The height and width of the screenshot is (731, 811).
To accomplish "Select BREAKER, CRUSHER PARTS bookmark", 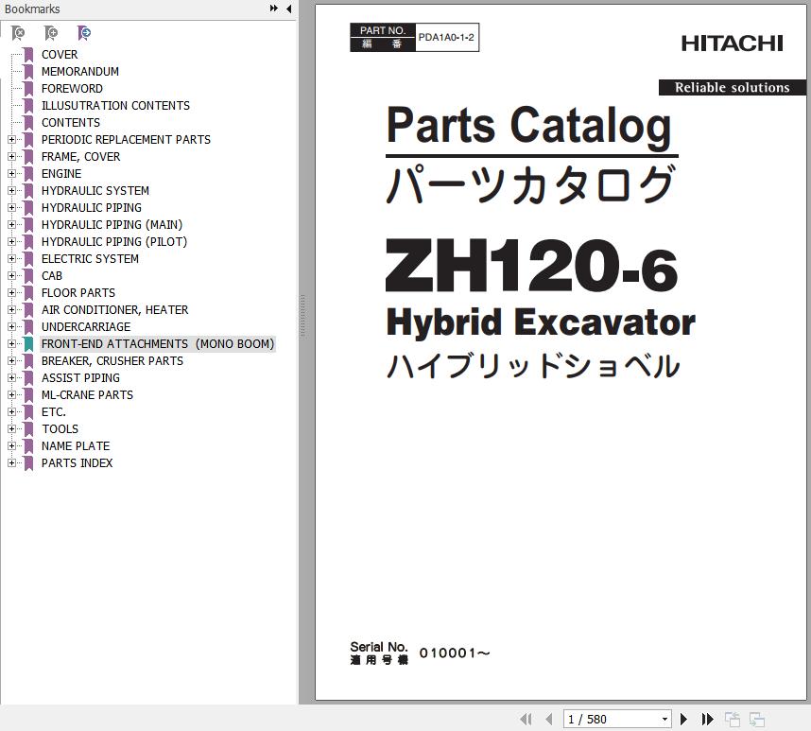I will [112, 361].
